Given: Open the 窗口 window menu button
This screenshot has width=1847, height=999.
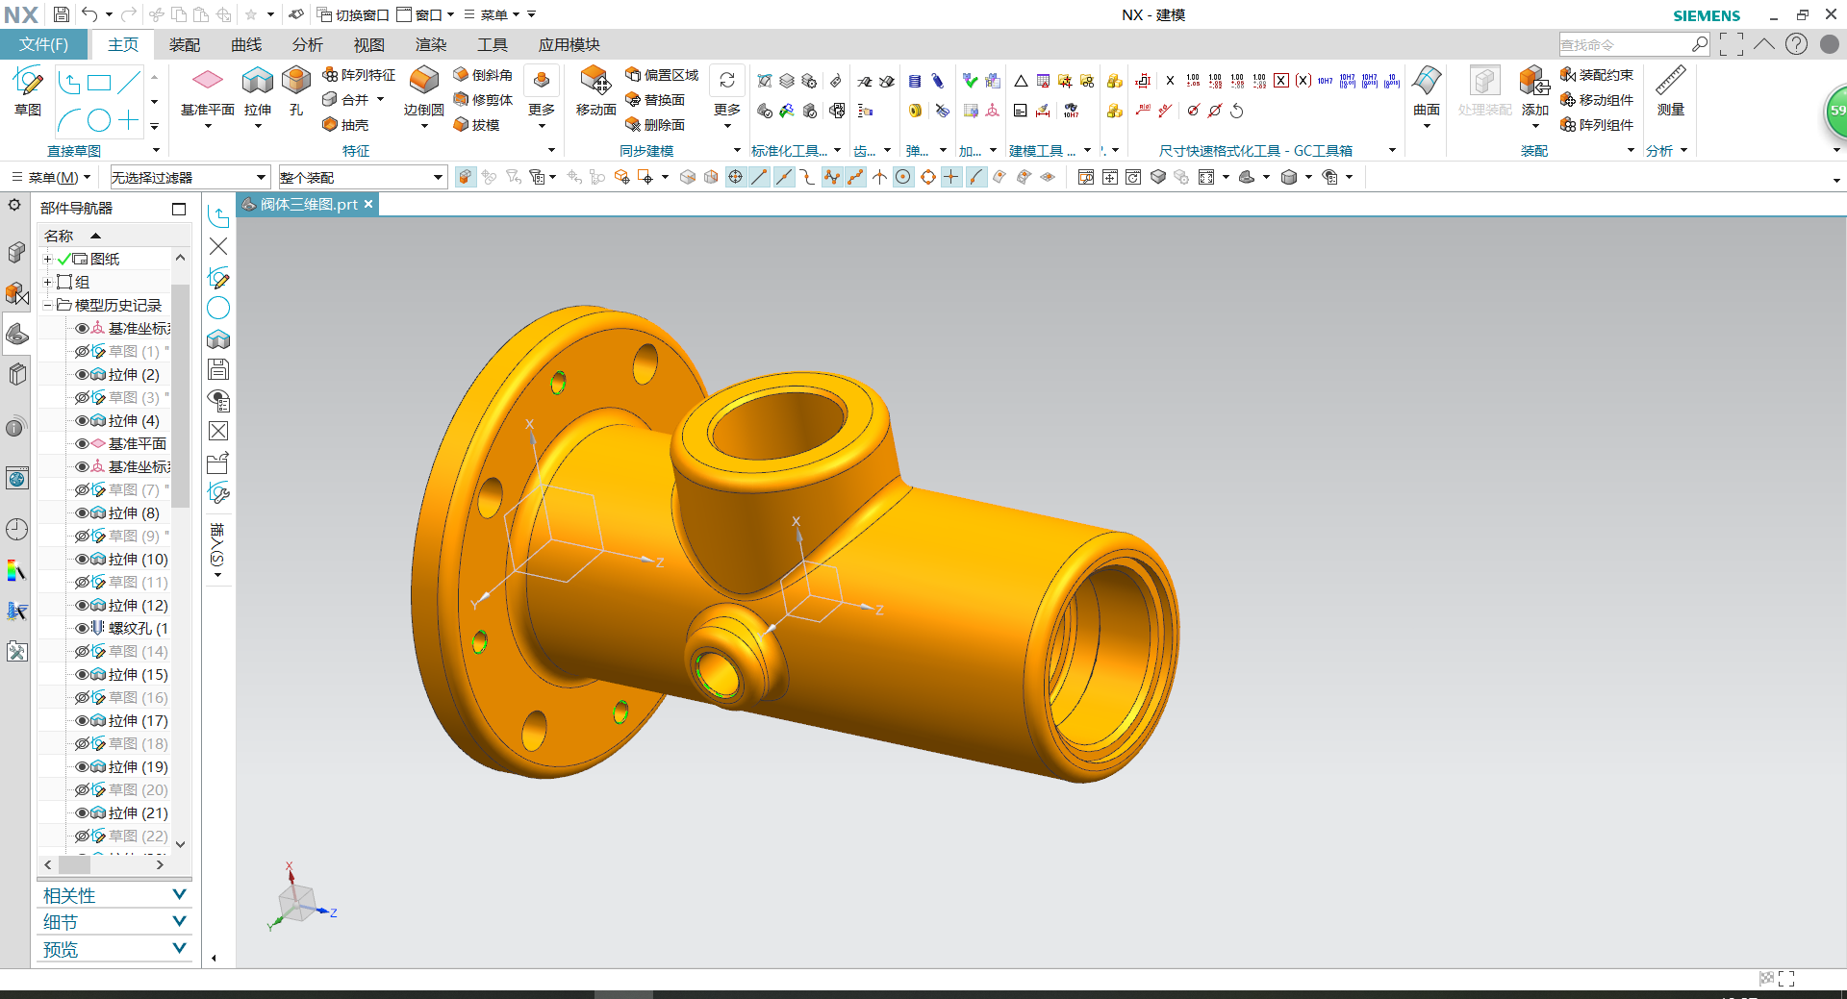Looking at the screenshot, I should pos(425,14).
